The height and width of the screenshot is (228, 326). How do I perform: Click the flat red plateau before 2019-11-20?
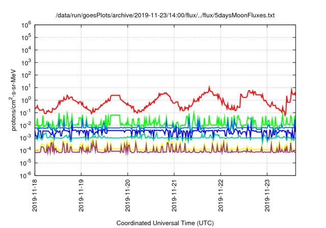coord(116,95)
